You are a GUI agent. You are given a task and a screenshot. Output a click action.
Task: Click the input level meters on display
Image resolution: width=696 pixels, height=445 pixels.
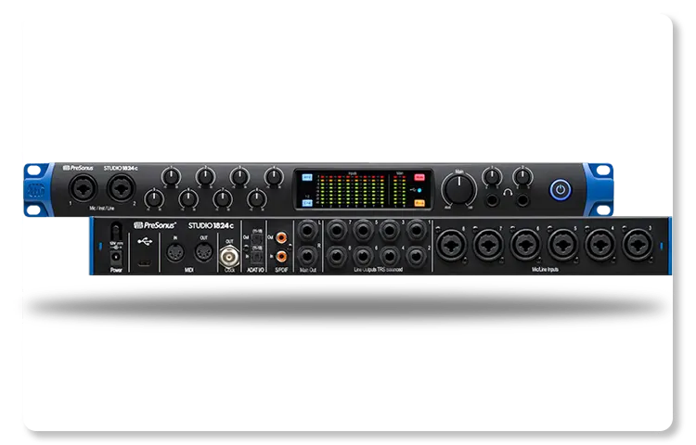[353, 191]
